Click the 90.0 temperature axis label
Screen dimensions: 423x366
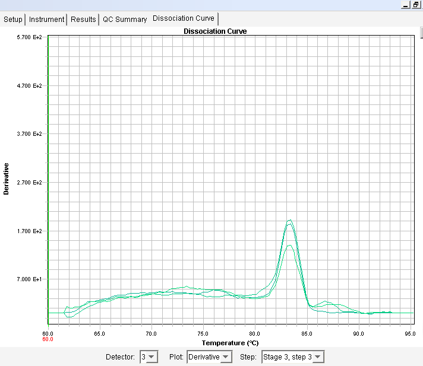pyautogui.click(x=358, y=334)
